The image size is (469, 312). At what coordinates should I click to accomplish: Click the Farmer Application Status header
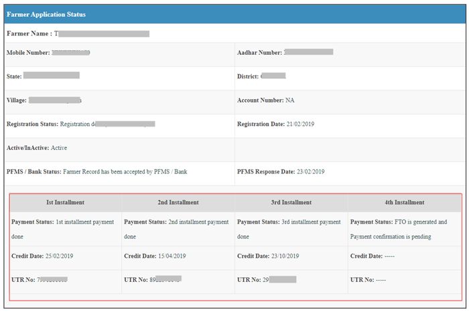coord(46,14)
